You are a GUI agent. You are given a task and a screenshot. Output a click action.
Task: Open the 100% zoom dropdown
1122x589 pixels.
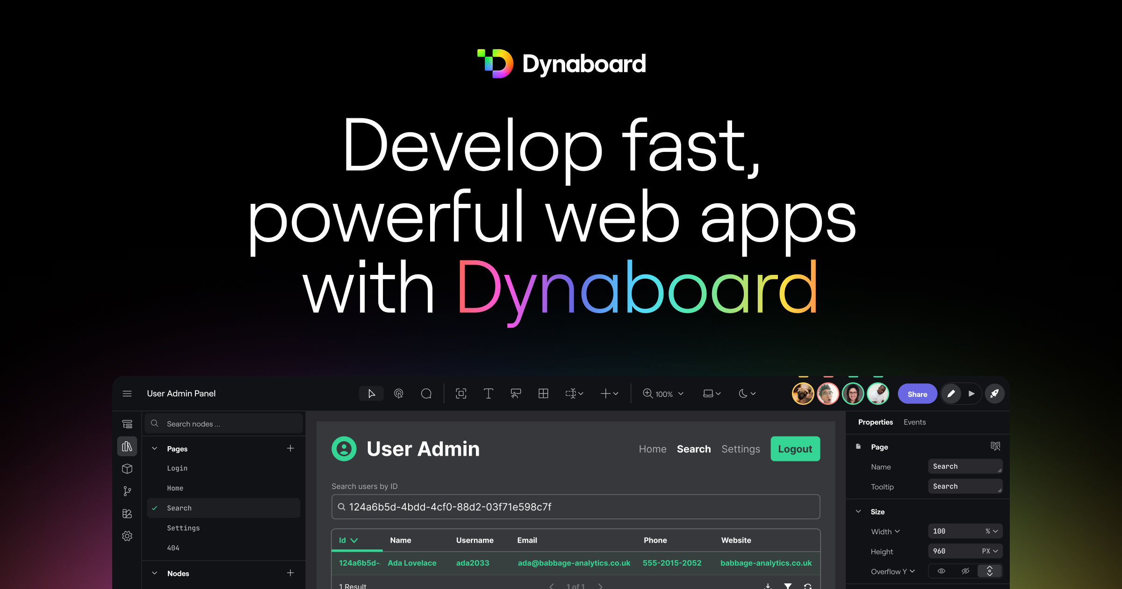pos(662,393)
